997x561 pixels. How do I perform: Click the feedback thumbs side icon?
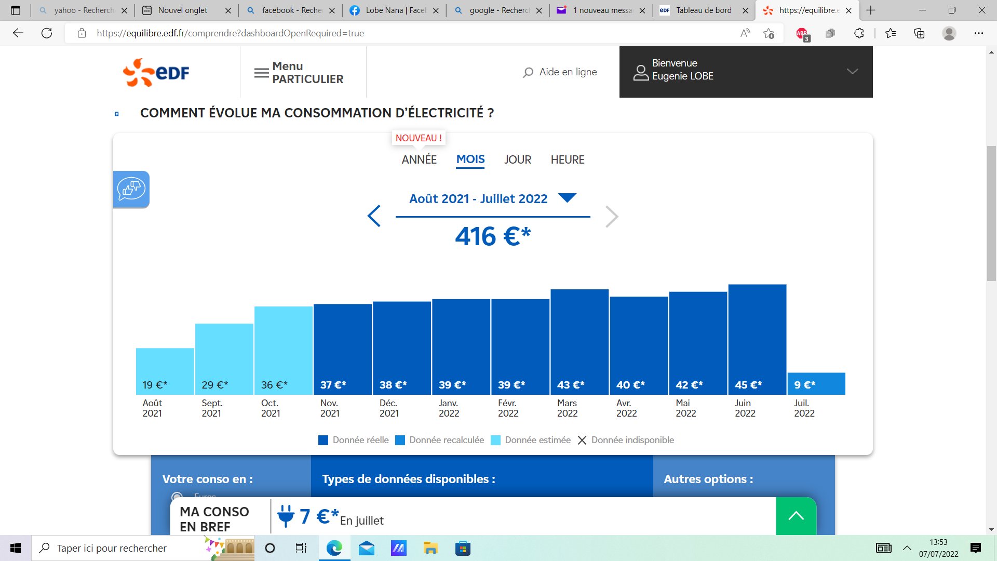[131, 189]
